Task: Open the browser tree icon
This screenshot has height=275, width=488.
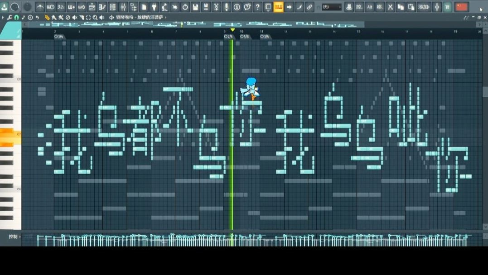Action: tap(134, 7)
